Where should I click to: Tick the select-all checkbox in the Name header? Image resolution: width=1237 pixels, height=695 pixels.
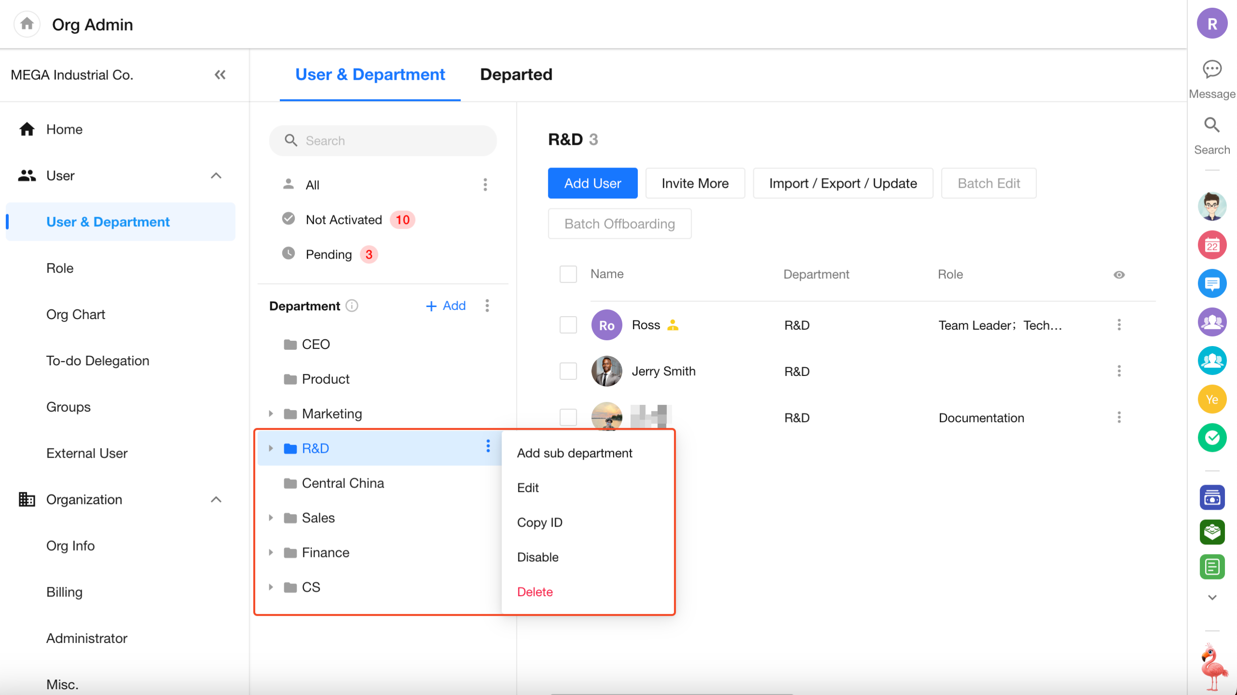pos(568,274)
